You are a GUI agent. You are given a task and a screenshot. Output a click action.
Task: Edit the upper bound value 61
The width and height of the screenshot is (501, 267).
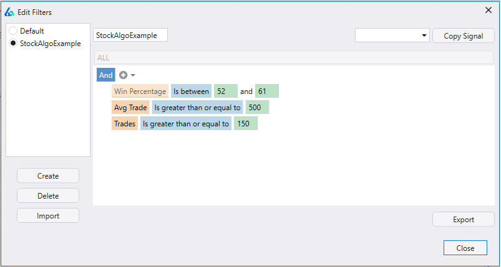click(x=266, y=91)
